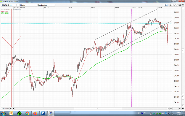Click the horizontal scrollbar left arrow
Viewport: 185px width, 116px height.
[x=14, y=109]
